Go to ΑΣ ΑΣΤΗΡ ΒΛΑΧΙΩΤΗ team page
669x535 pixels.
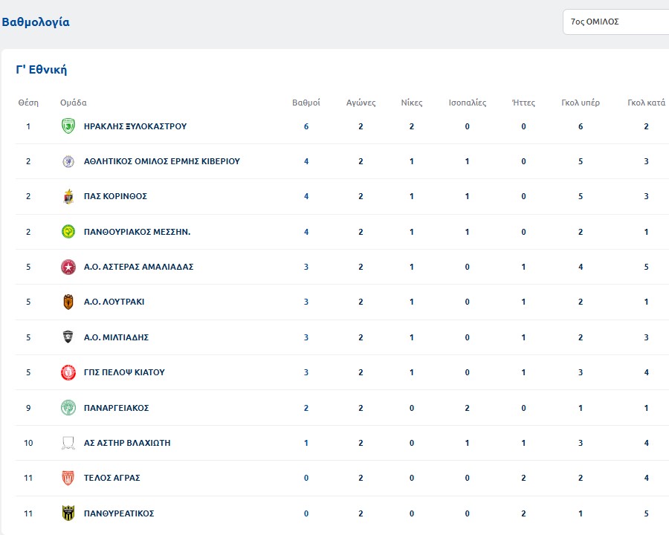(127, 443)
